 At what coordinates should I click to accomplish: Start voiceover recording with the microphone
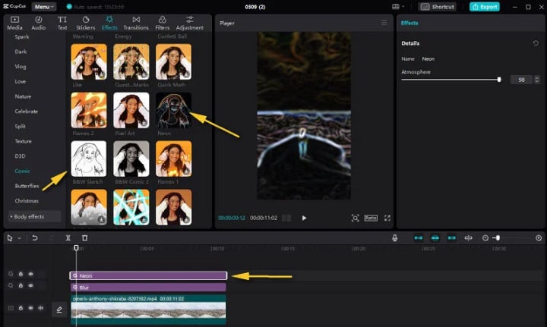[x=394, y=237]
